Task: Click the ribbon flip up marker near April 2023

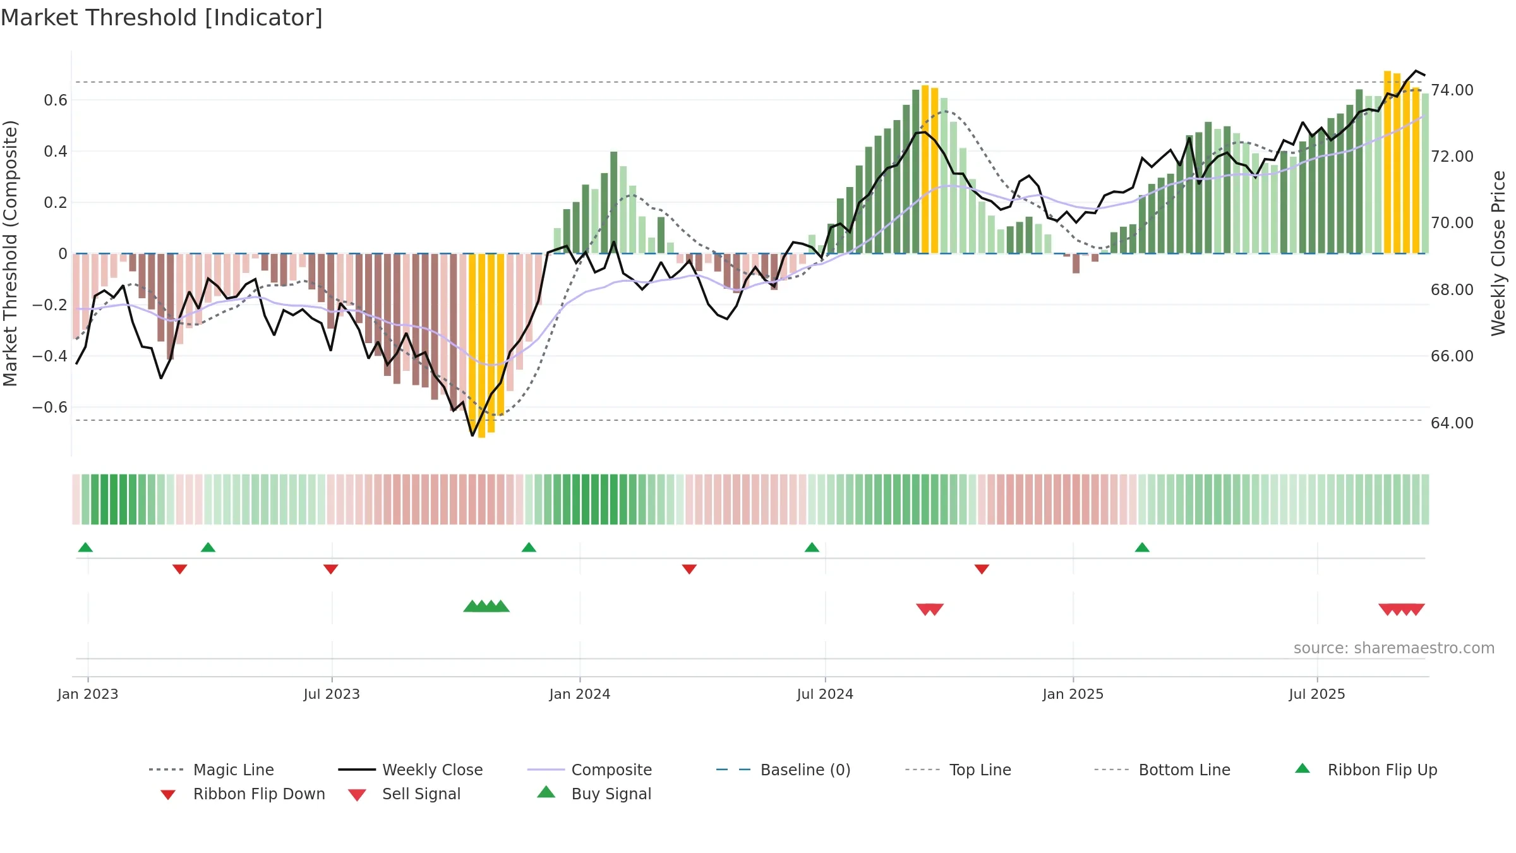Action: pos(208,547)
